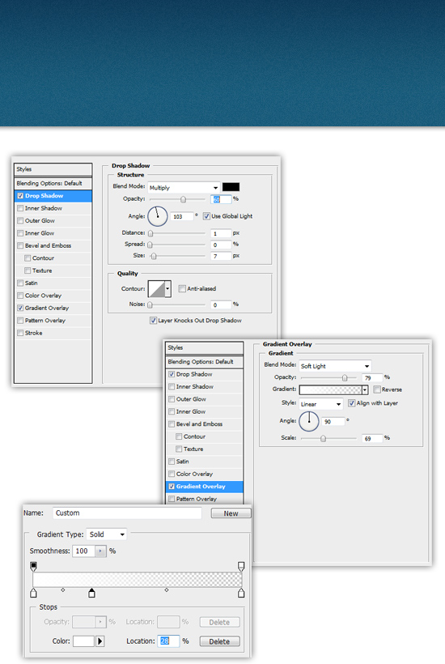Click the Size slider handle

(x=154, y=256)
